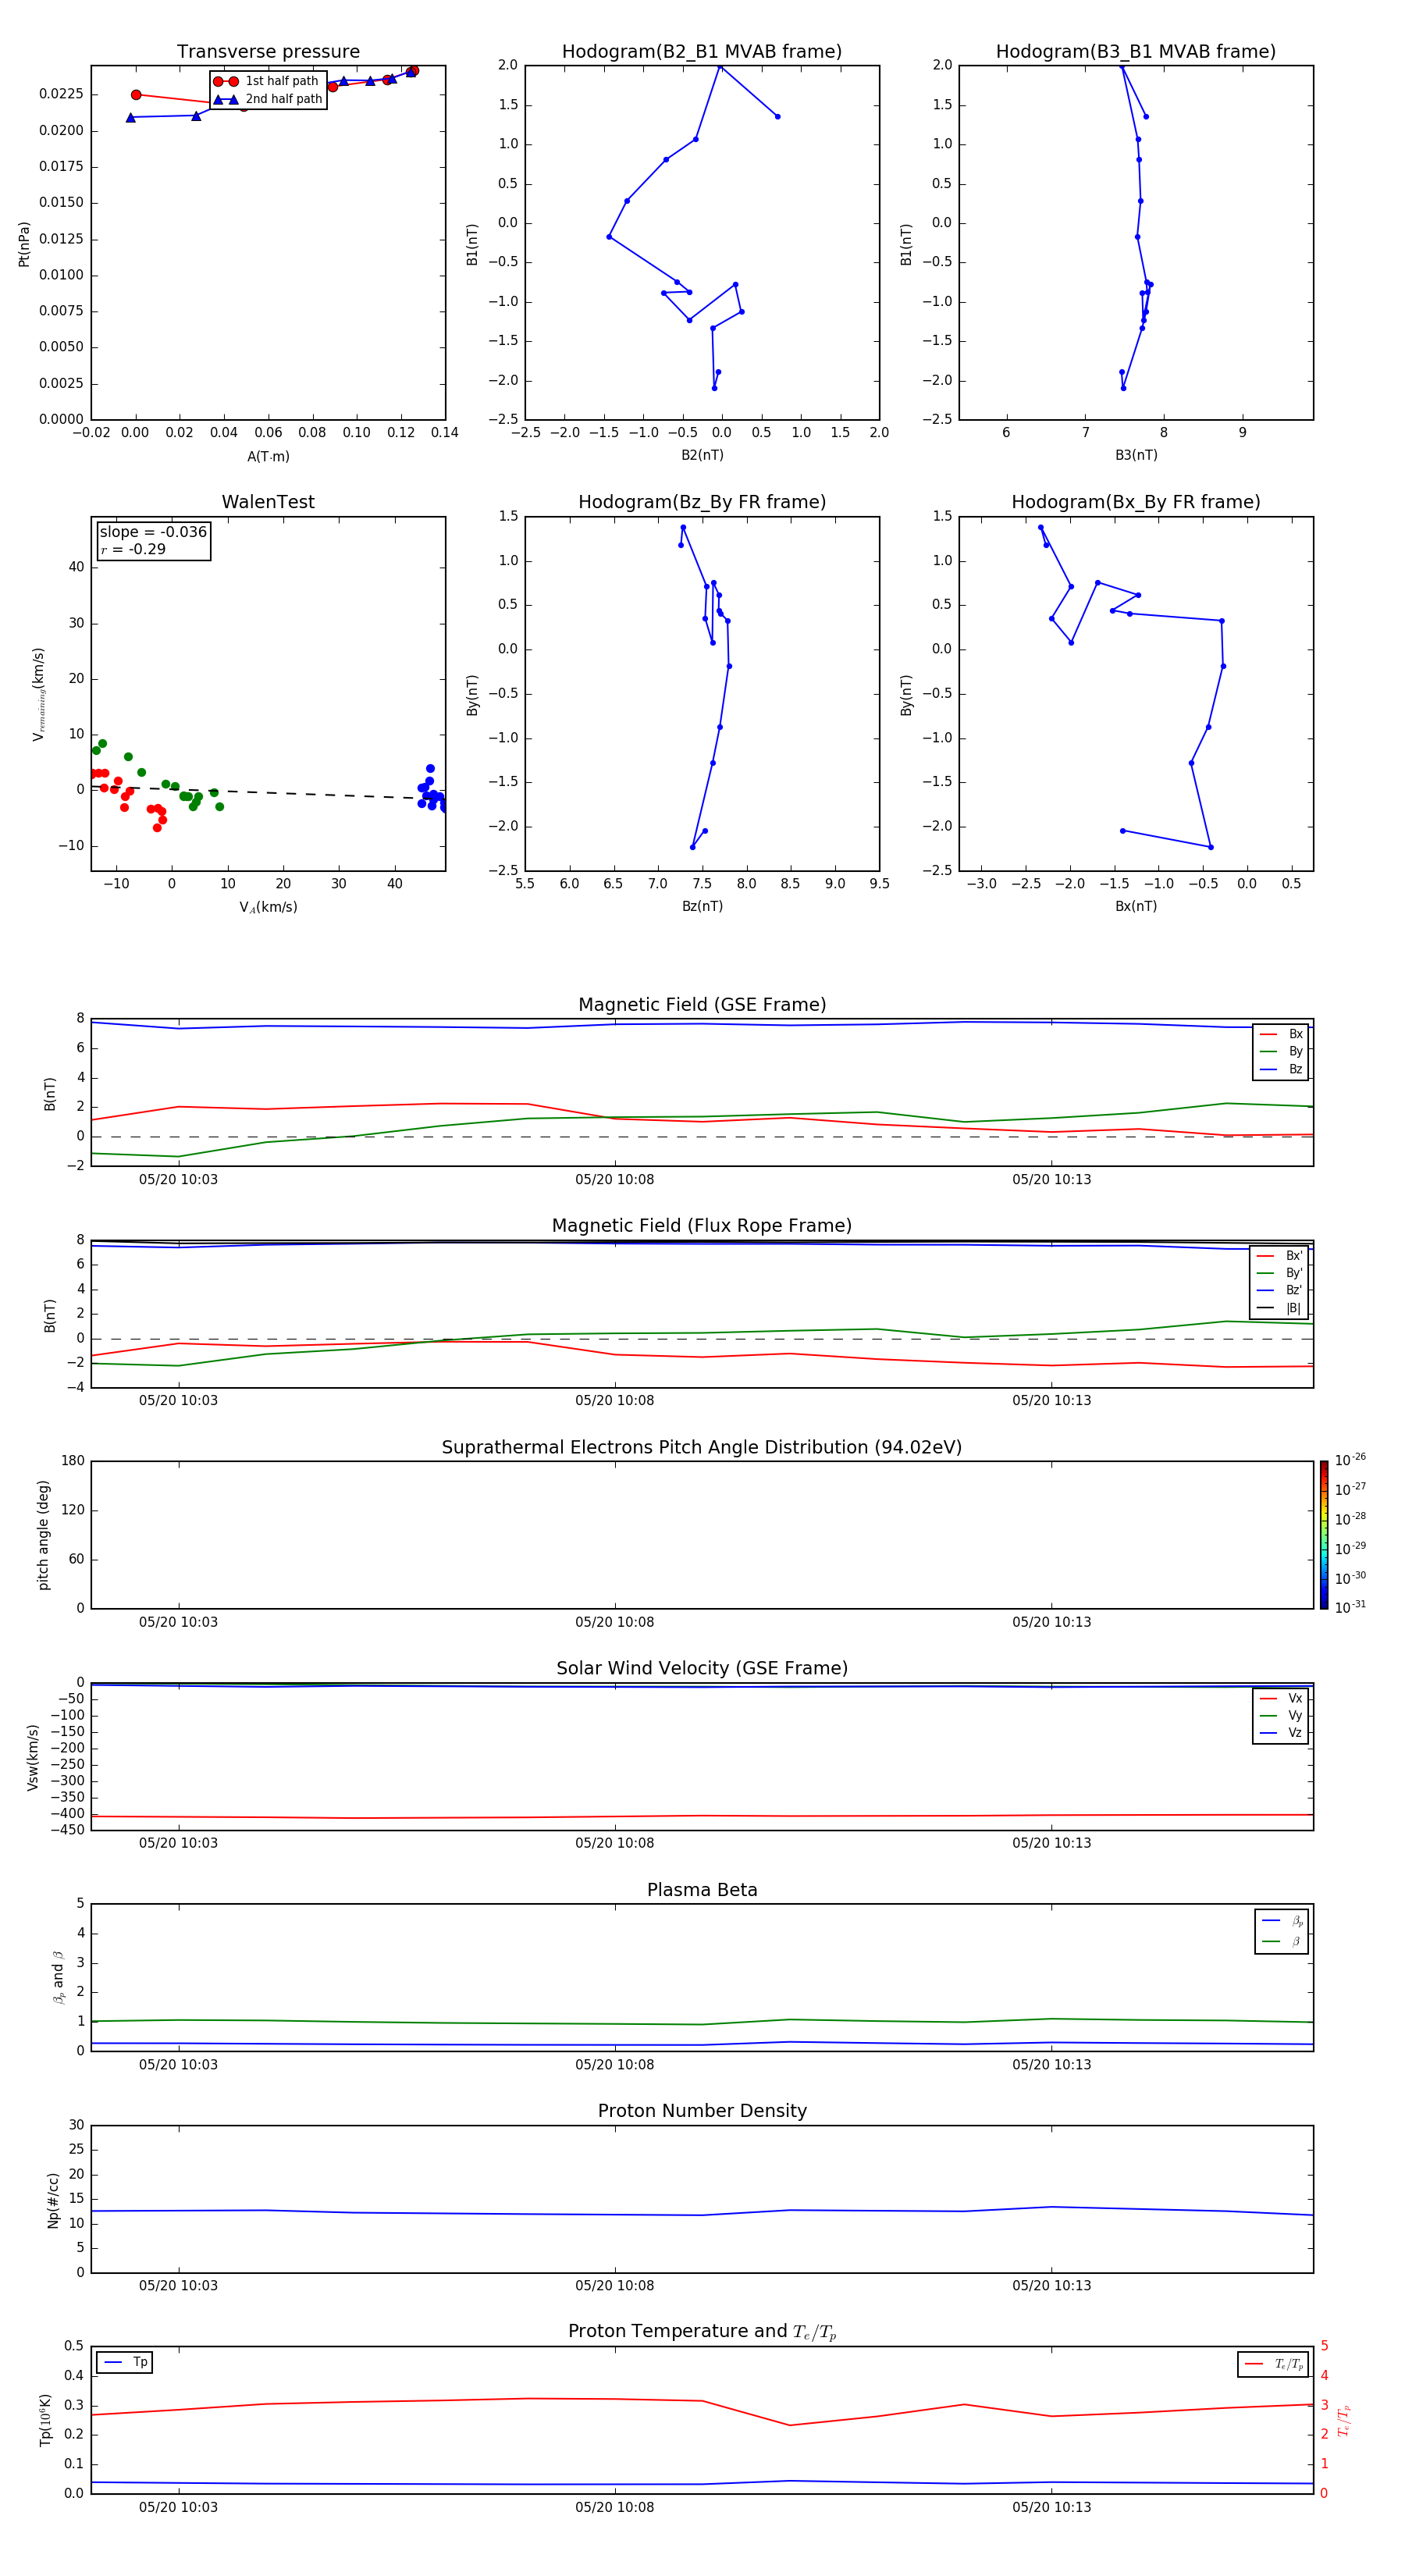
Task: Click the red right-side "Te/Tp" axis label
Action: click(1344, 2421)
